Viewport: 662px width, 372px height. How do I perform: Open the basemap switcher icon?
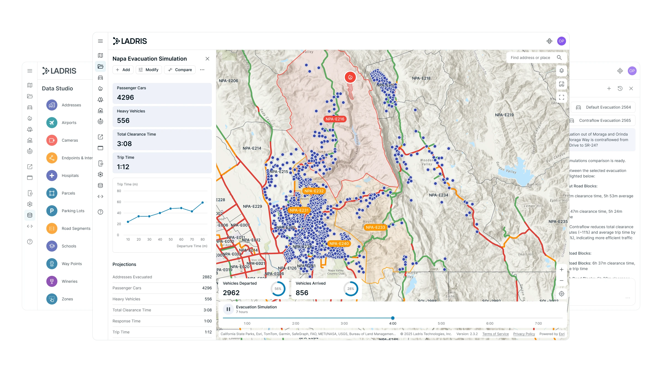coord(561,84)
